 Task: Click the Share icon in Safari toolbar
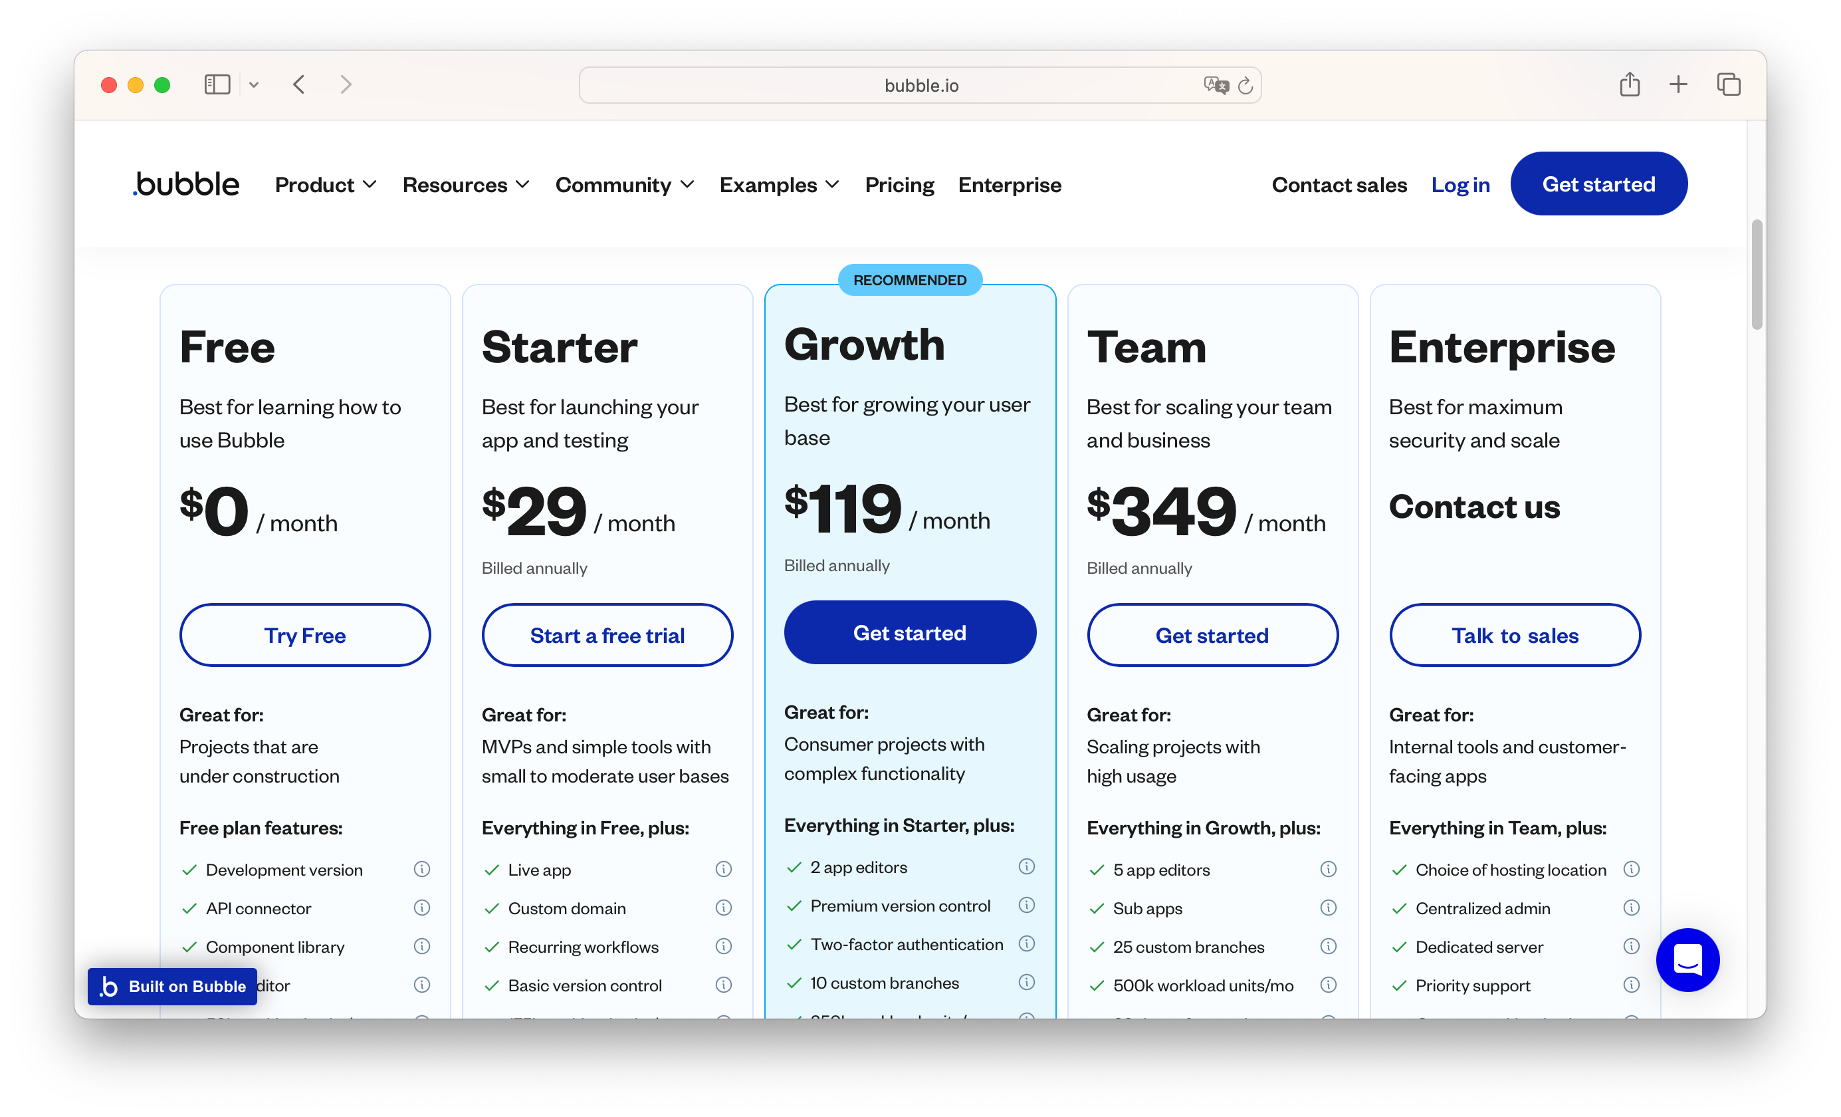pos(1630,84)
